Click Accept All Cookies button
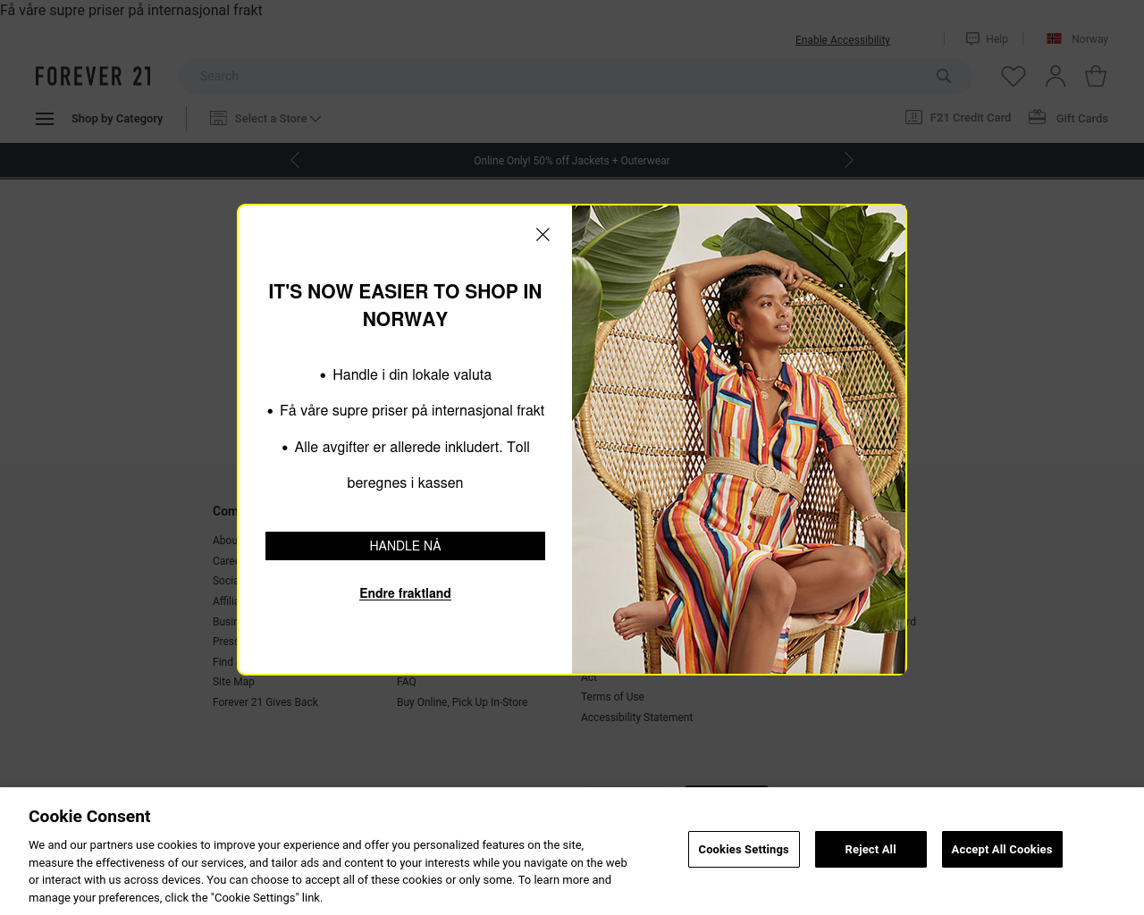 tap(1002, 849)
